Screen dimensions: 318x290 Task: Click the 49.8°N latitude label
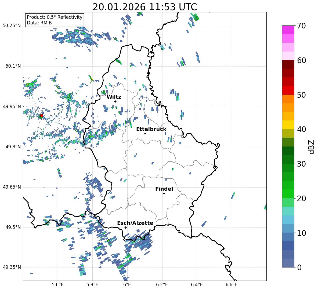click(x=13, y=147)
